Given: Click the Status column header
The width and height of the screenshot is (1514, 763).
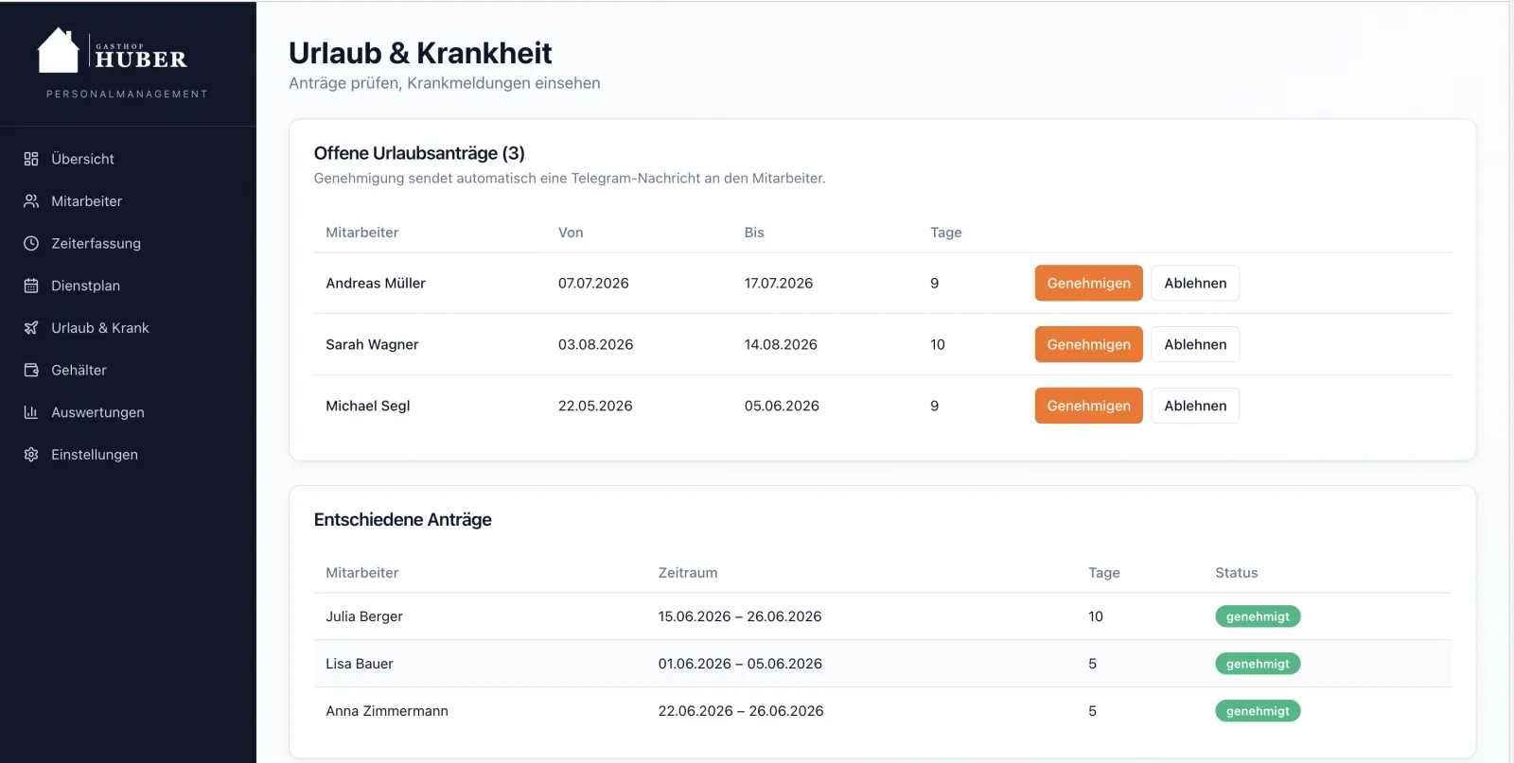Looking at the screenshot, I should [1237, 573].
